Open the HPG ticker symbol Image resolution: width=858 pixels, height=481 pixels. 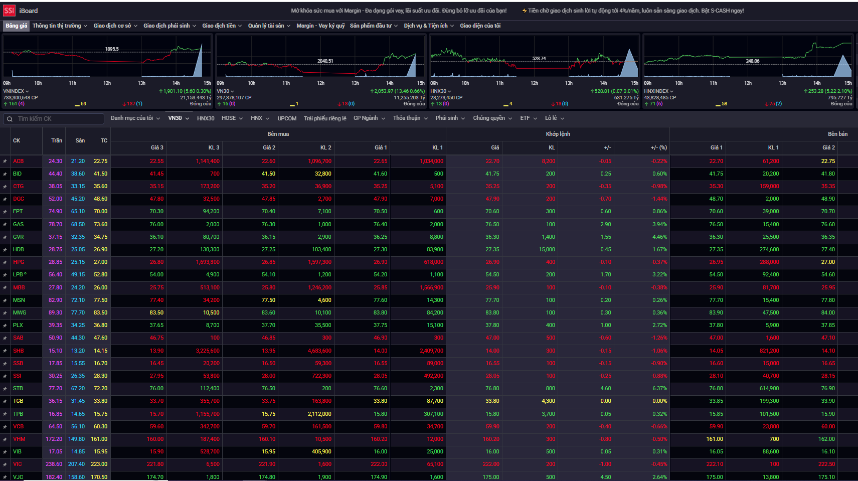(x=19, y=262)
